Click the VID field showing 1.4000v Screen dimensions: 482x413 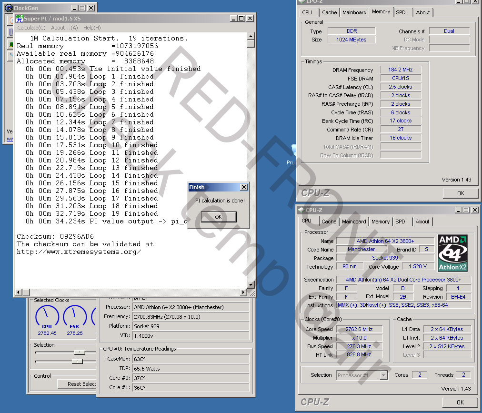[x=191, y=336]
